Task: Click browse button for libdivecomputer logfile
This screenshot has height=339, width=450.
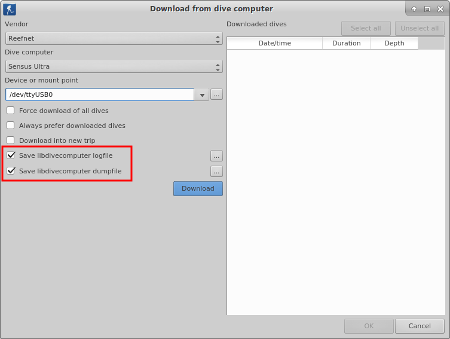Action: pos(216,155)
